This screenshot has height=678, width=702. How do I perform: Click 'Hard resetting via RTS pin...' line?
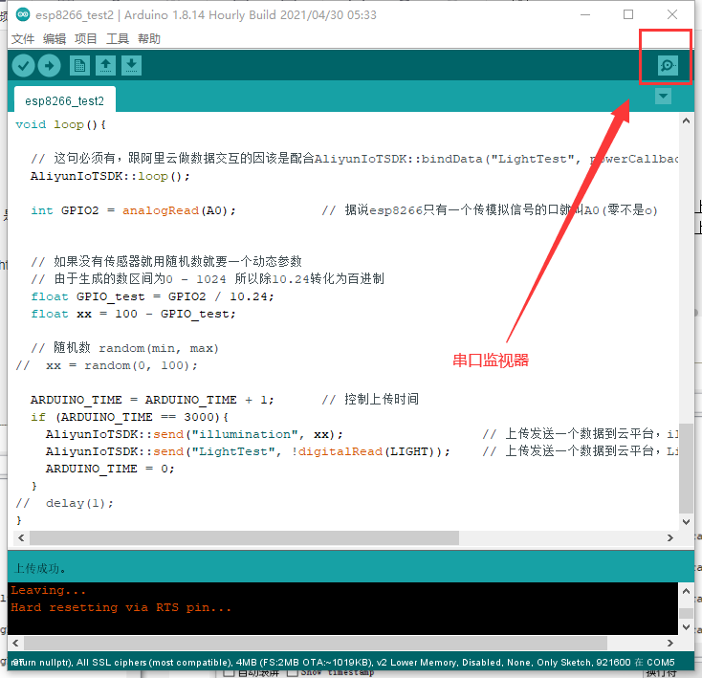tap(121, 607)
